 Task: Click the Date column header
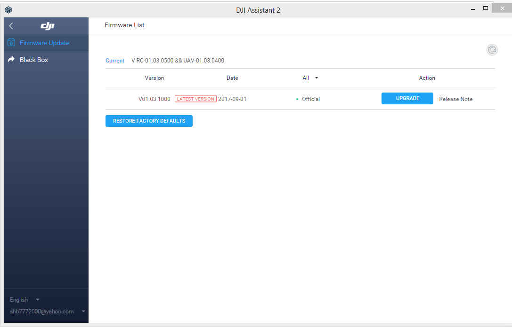point(232,78)
